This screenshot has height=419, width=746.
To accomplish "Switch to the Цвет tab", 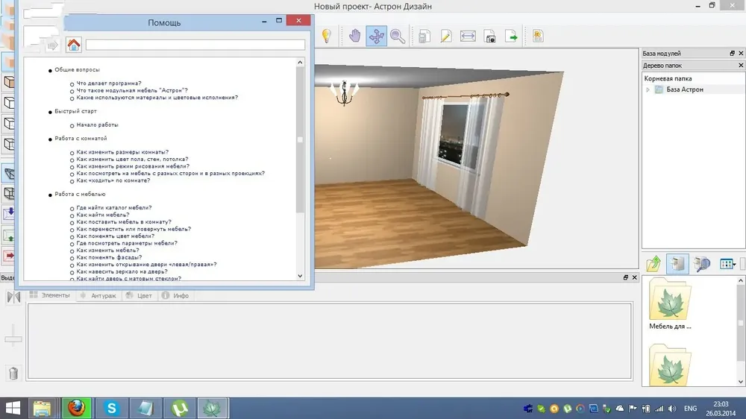I will tap(139, 295).
